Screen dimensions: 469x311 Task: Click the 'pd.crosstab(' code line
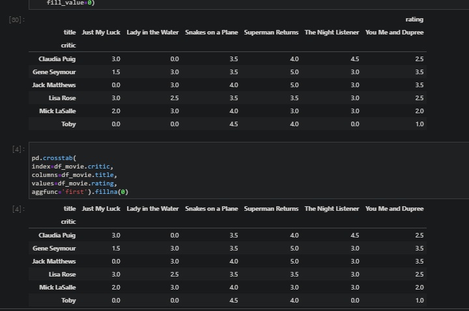54,158
